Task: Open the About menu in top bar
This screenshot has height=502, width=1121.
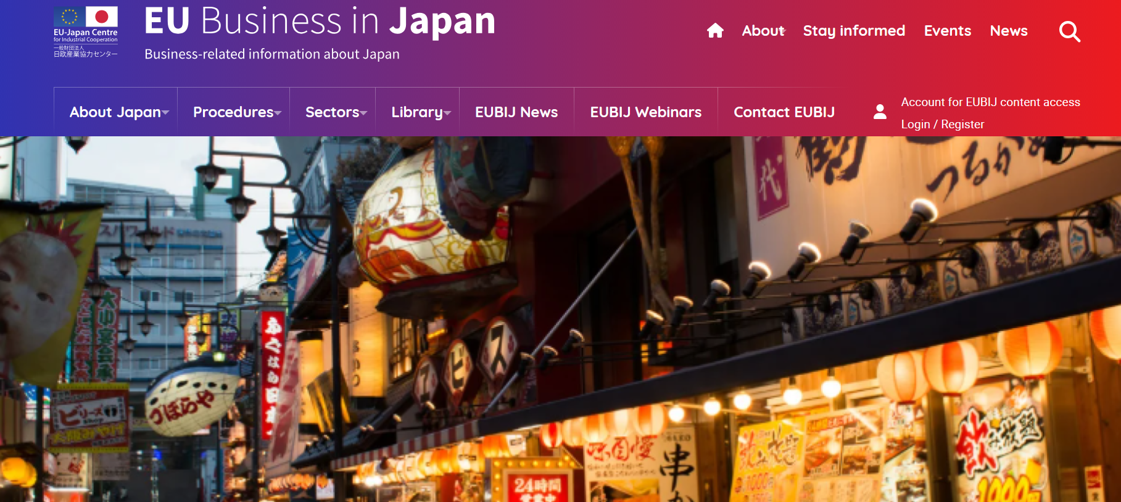Action: [x=763, y=31]
